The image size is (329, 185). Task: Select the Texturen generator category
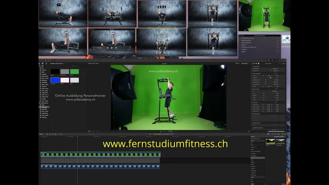[44, 118]
